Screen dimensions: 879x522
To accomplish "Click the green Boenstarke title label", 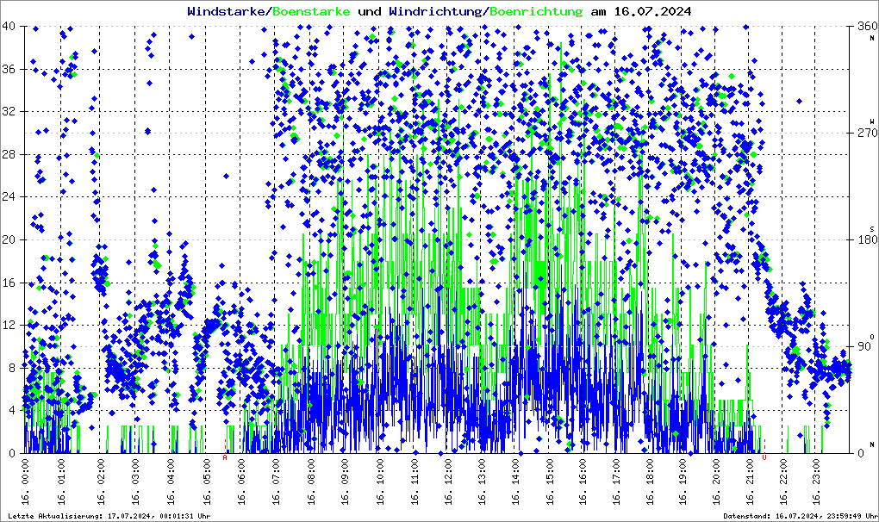I will [x=311, y=11].
